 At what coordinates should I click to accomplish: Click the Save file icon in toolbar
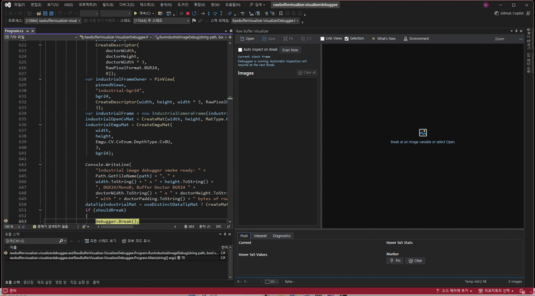45,13
